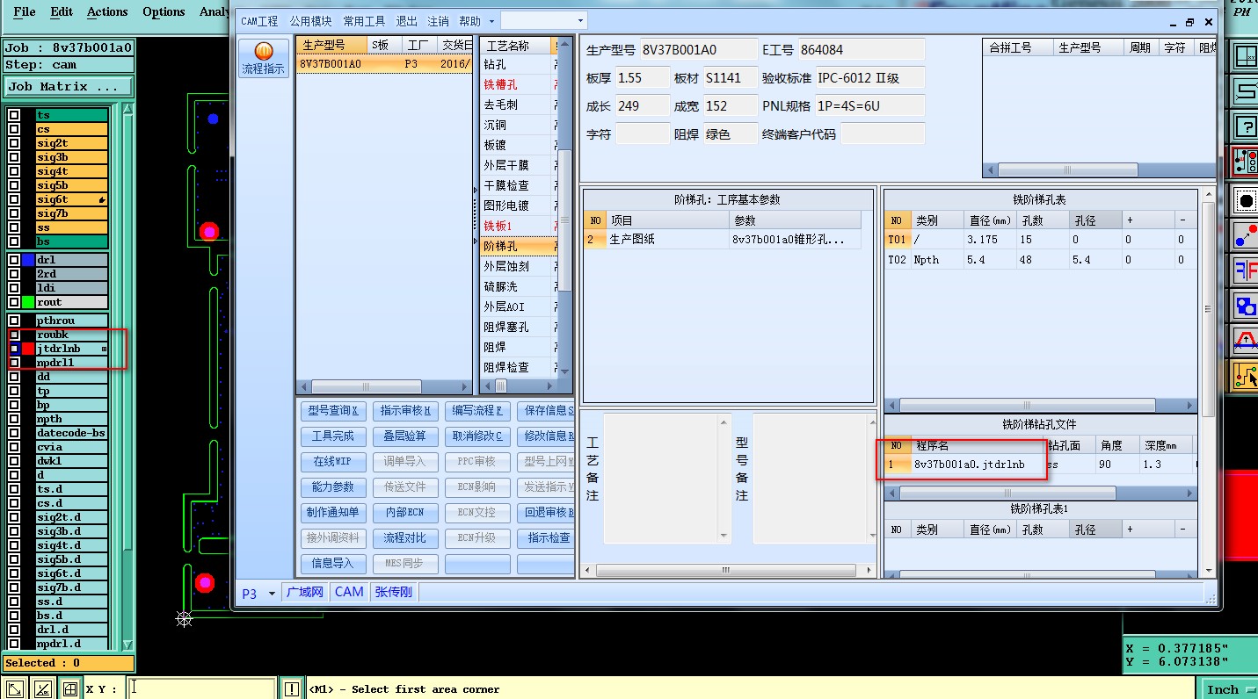The height and width of the screenshot is (699, 1258).
Task: Select the blue-to-red dot measure icon
Action: (x=1246, y=235)
